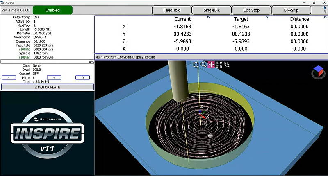Click the Cycle None value
Screen dimensions: 328x176
pos(36,66)
